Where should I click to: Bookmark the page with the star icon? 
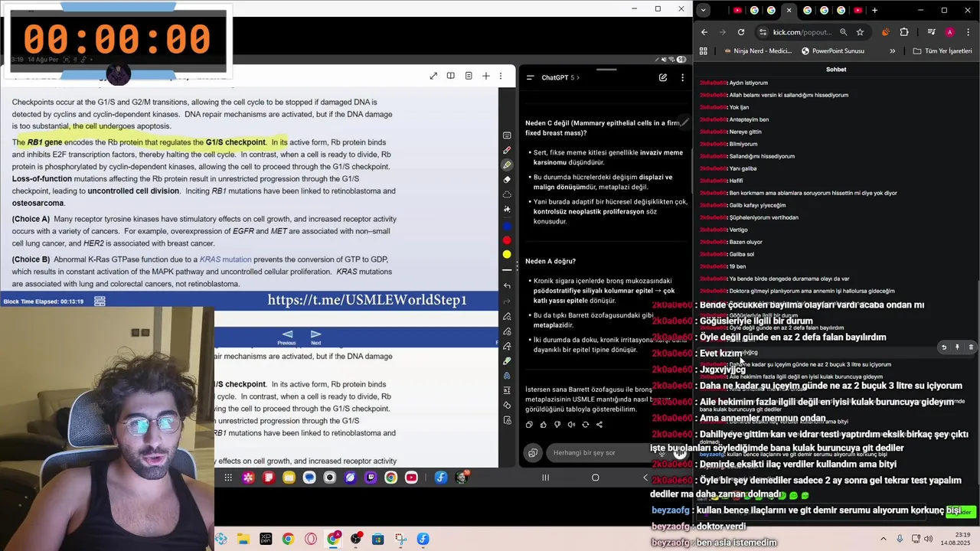pyautogui.click(x=860, y=32)
